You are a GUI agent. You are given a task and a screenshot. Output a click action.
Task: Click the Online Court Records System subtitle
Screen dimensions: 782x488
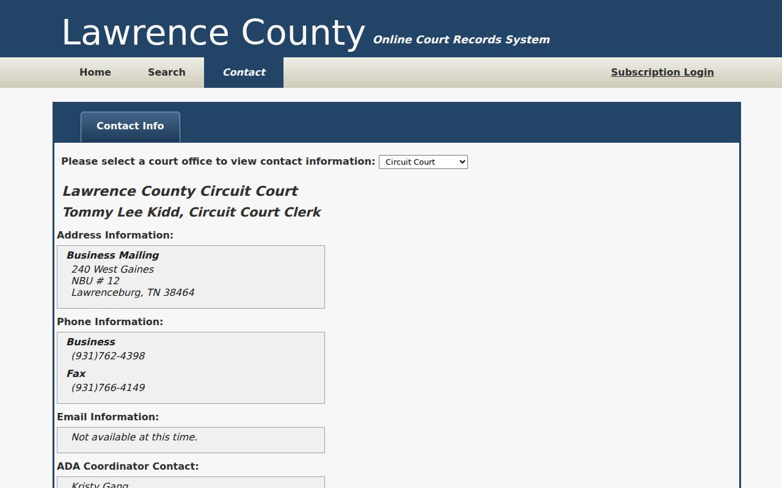(461, 40)
